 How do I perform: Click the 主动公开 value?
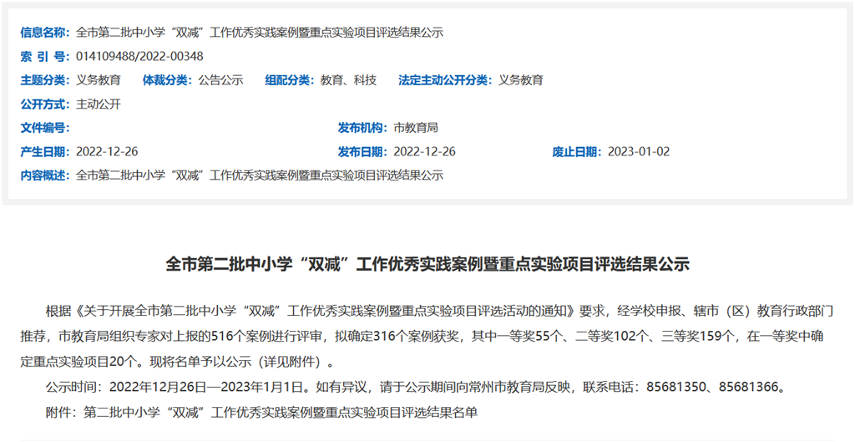click(99, 104)
